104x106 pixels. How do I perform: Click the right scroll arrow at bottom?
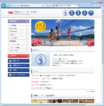click(100, 104)
